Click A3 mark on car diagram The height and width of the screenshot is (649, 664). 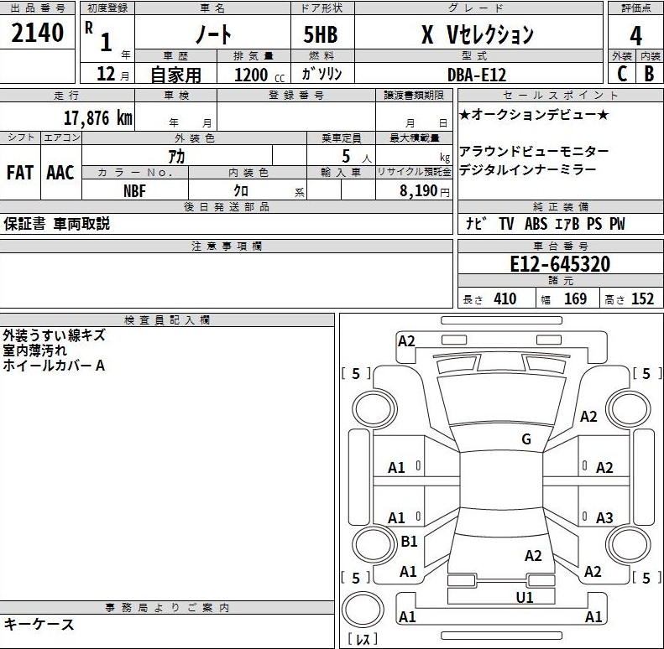click(x=604, y=518)
